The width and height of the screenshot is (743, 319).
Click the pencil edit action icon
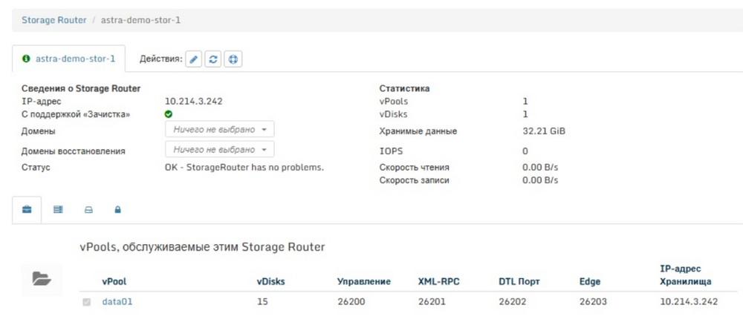pyautogui.click(x=193, y=59)
